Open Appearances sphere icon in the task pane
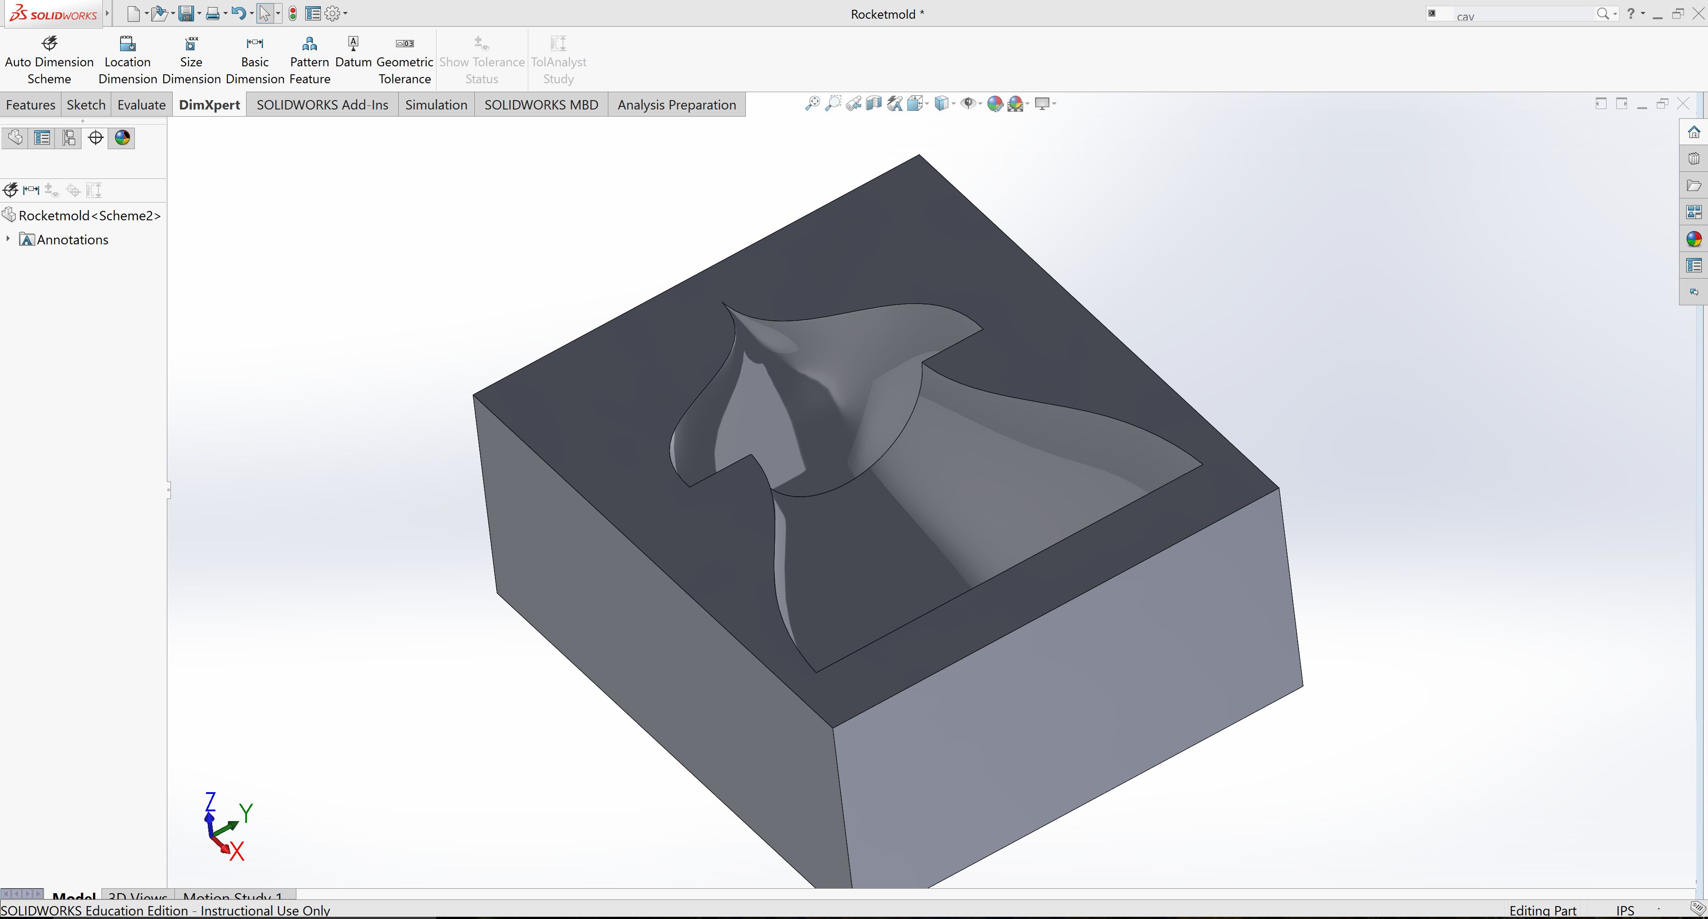The width and height of the screenshot is (1708, 919). click(1693, 239)
